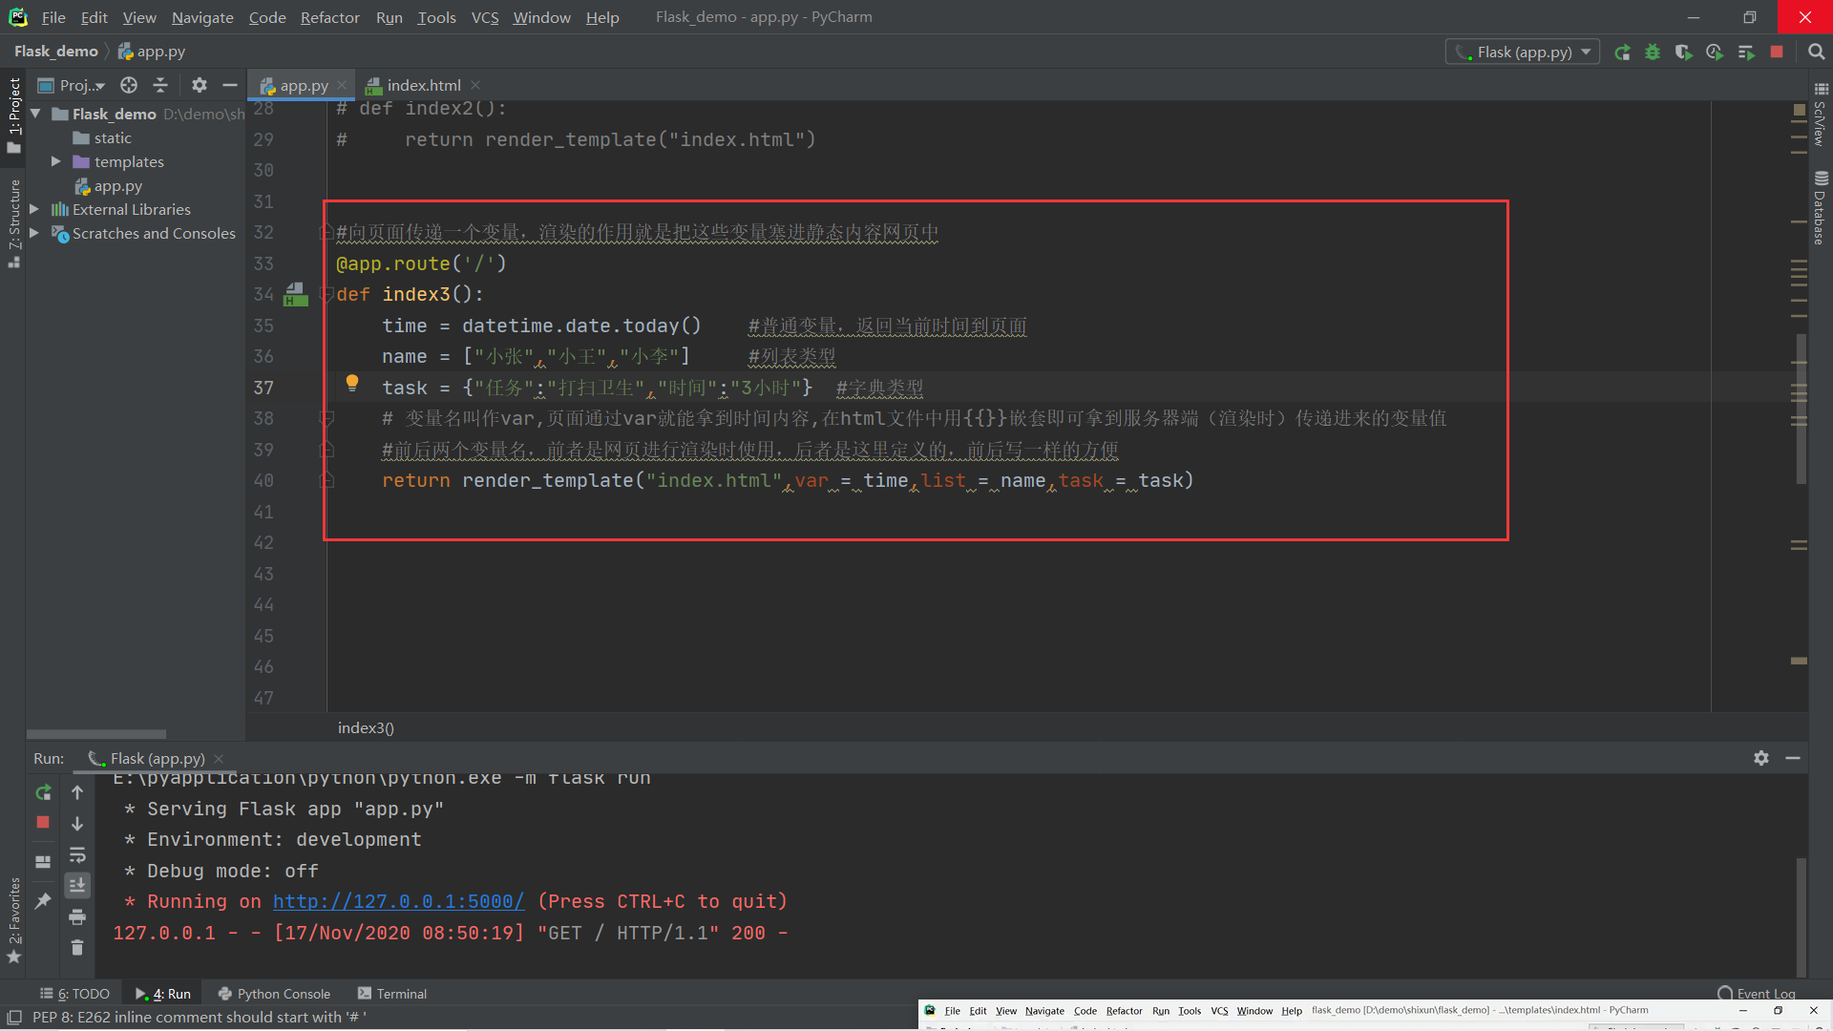Image resolution: width=1833 pixels, height=1031 pixels.
Task: Expand External Libraries node
Action: pyautogui.click(x=34, y=209)
